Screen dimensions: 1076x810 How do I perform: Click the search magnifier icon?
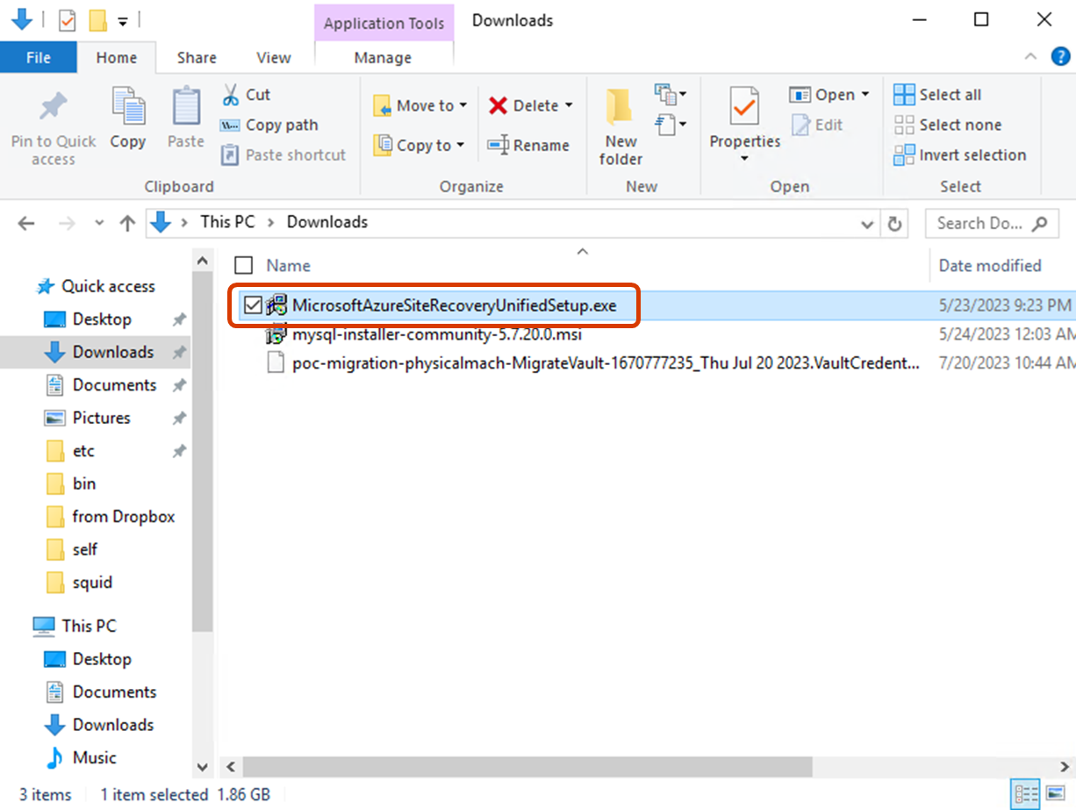[x=1039, y=223]
